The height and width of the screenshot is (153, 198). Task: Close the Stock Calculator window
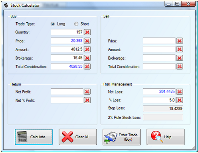pos(188,4)
